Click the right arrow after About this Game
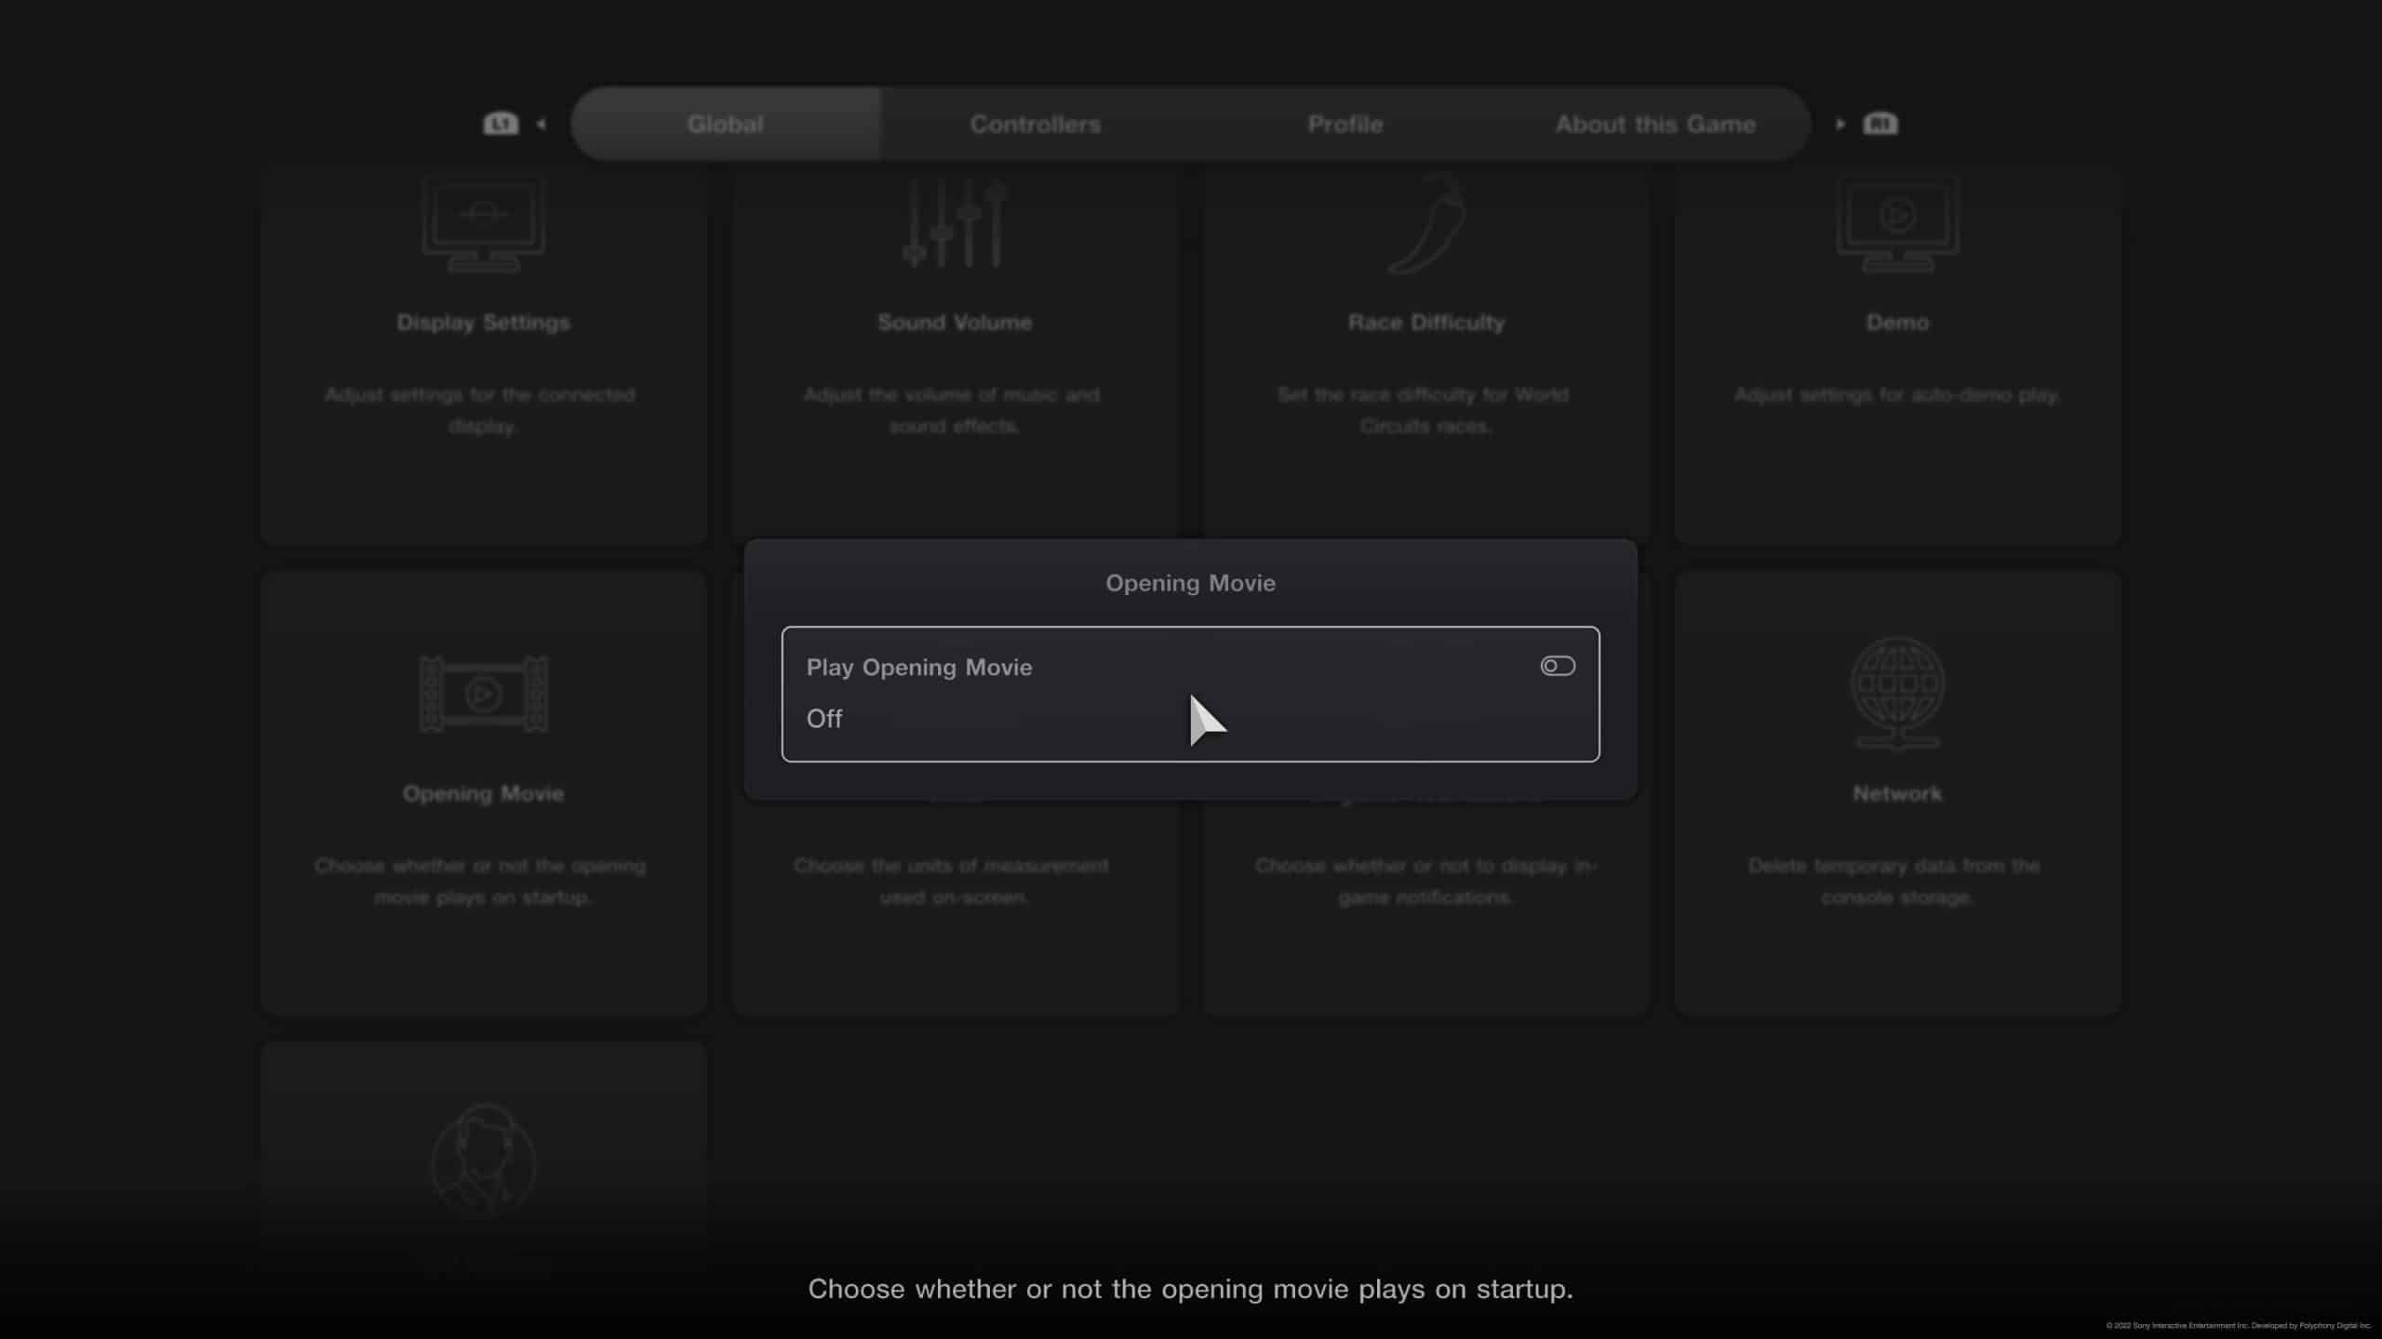The height and width of the screenshot is (1339, 2382). [x=1840, y=124]
